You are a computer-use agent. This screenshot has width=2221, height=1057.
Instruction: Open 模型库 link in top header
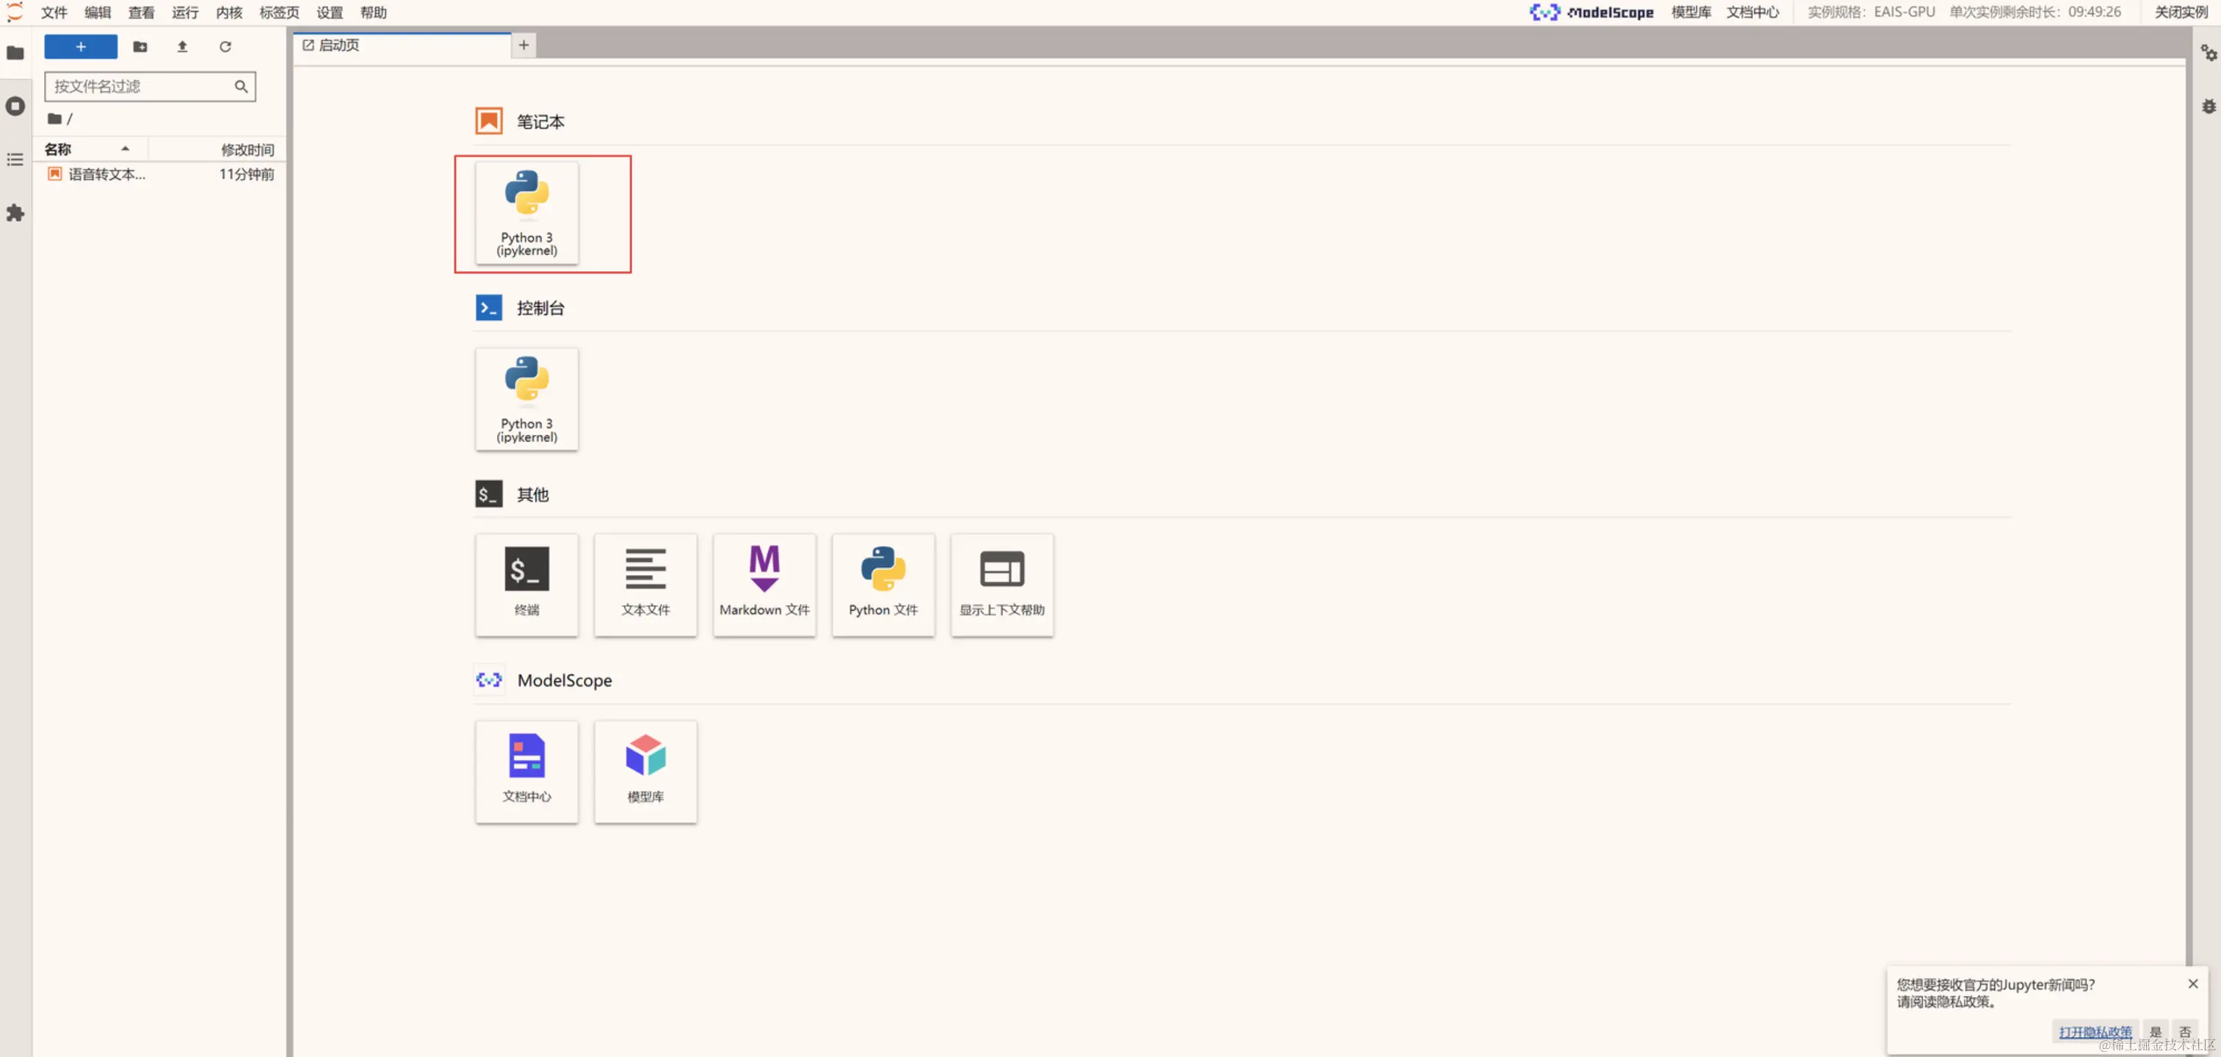click(1691, 12)
